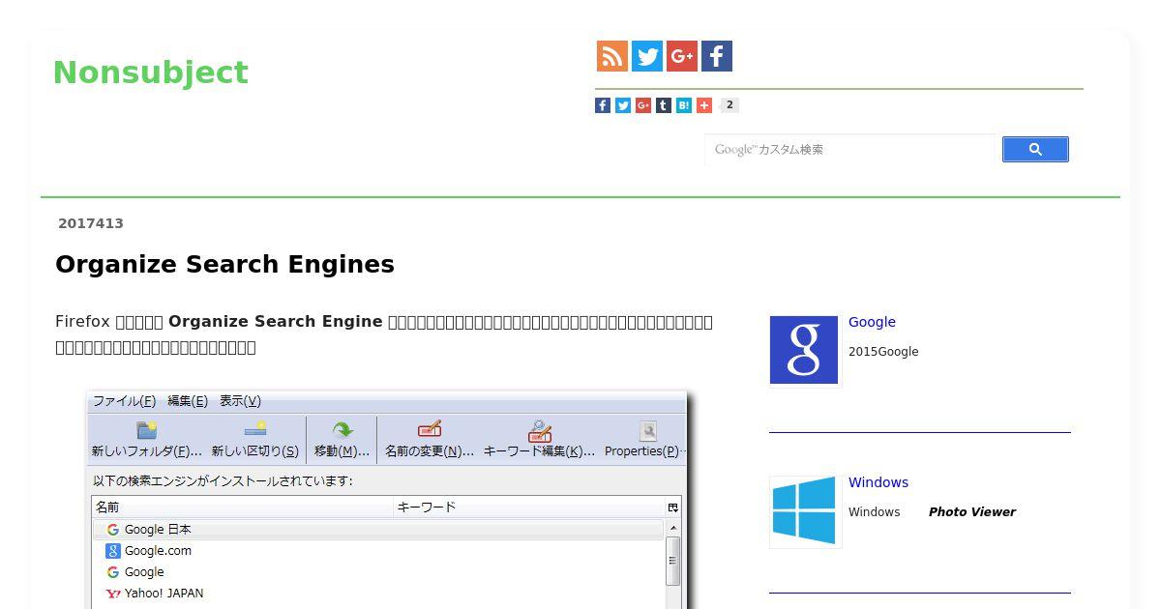The width and height of the screenshot is (1161, 609).
Task: Go to the Nonsubject site title
Action: [x=151, y=72]
